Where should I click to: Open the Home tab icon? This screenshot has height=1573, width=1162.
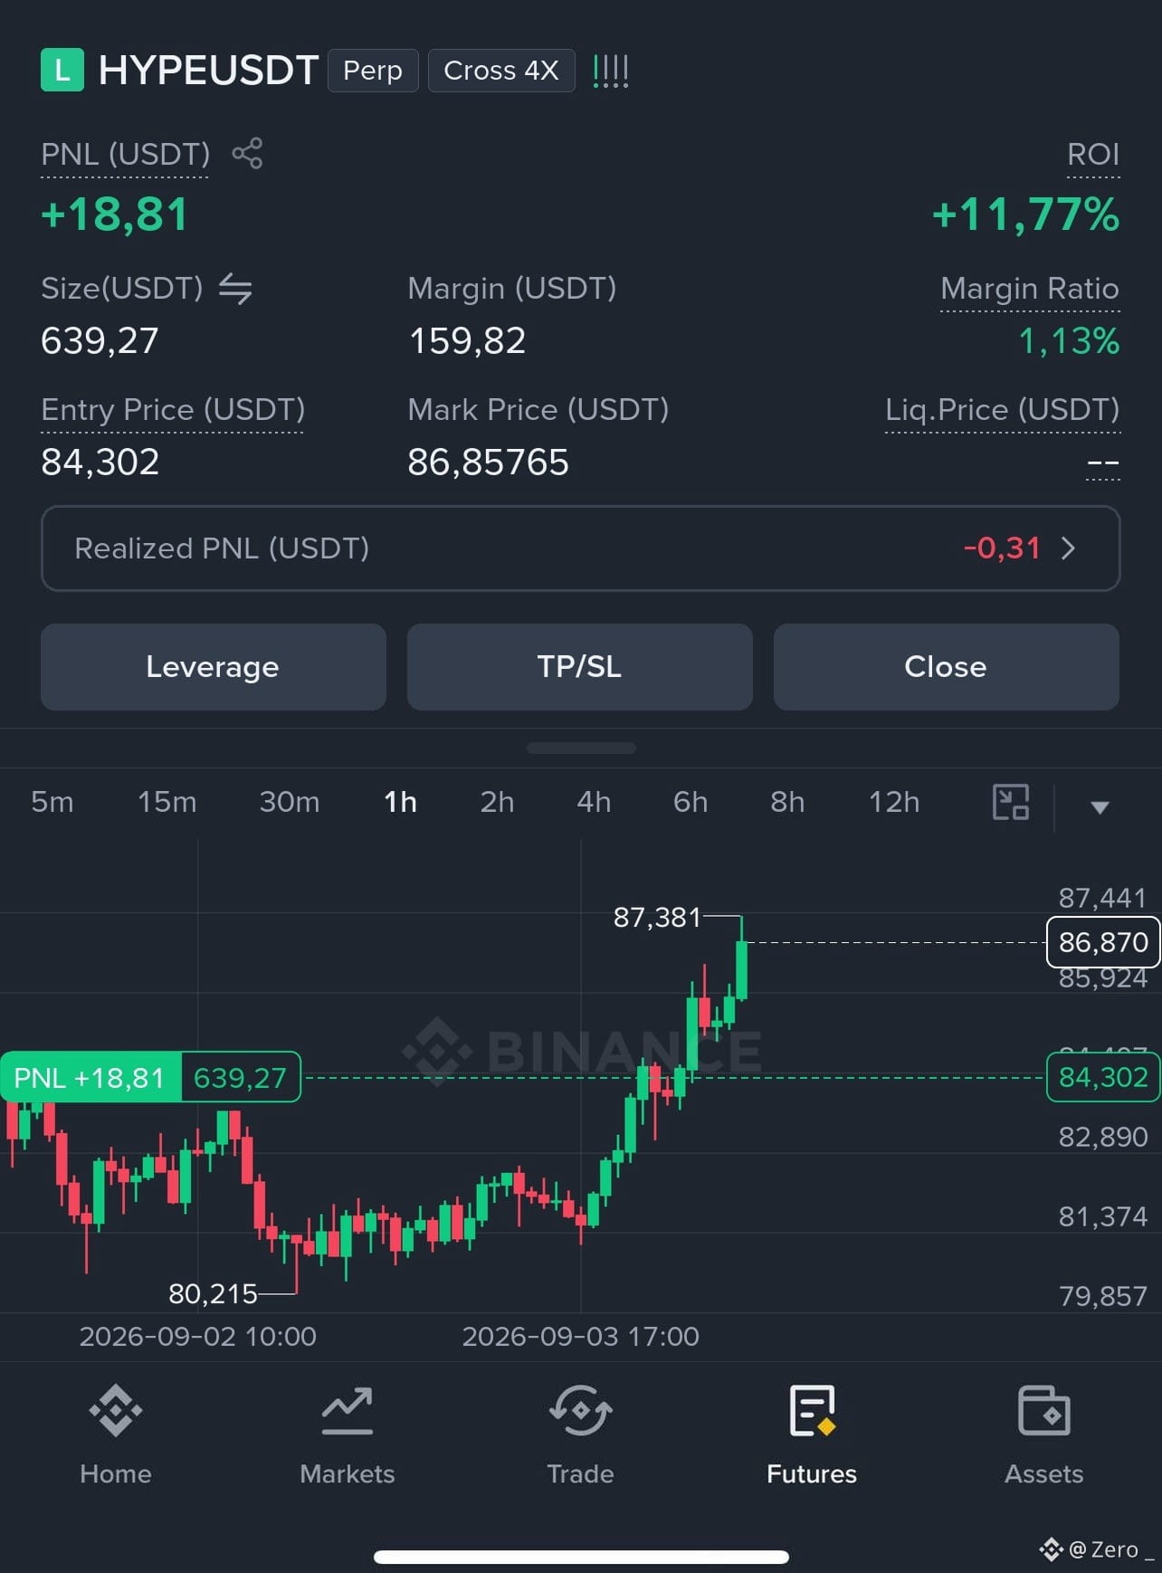pyautogui.click(x=116, y=1410)
